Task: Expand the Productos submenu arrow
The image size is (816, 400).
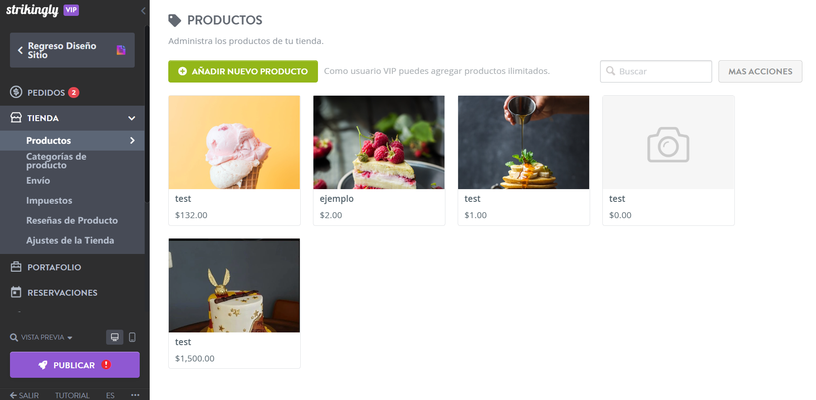Action: pyautogui.click(x=132, y=141)
